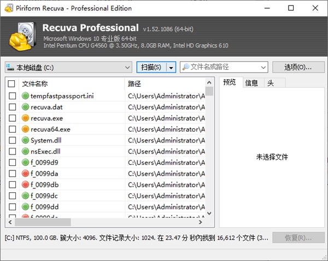Screen dimensions: 328x261
Task: Check the box for tempfastpassport.ini
Action: [13, 96]
